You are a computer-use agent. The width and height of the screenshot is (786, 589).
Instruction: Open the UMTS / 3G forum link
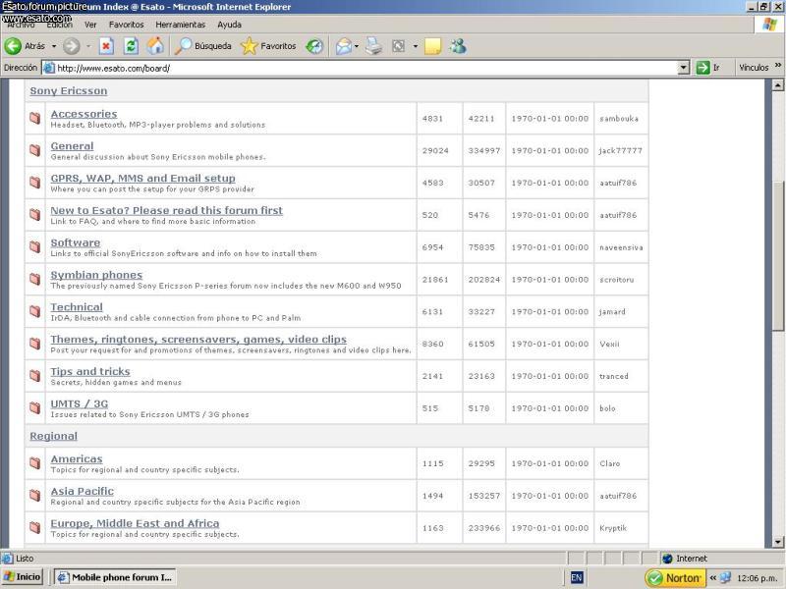80,403
